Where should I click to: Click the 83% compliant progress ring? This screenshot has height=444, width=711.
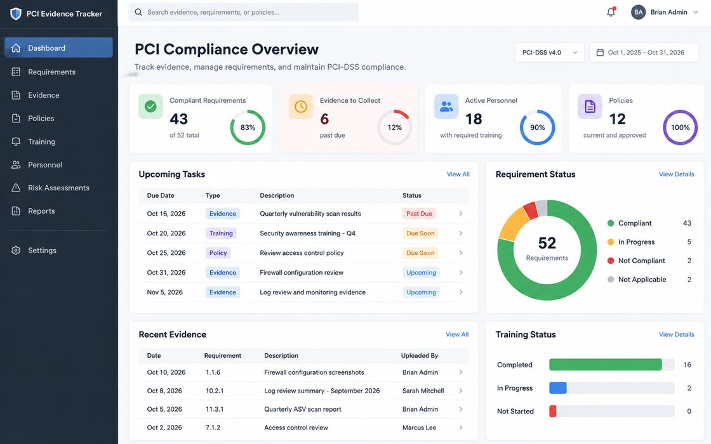click(x=248, y=127)
